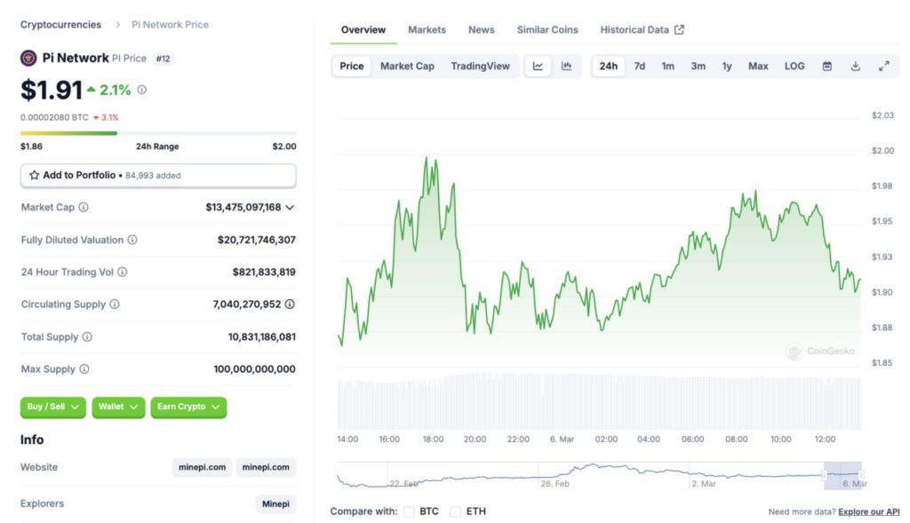Open the Wallet dropdown
This screenshot has height=523, width=910.
coord(118,408)
